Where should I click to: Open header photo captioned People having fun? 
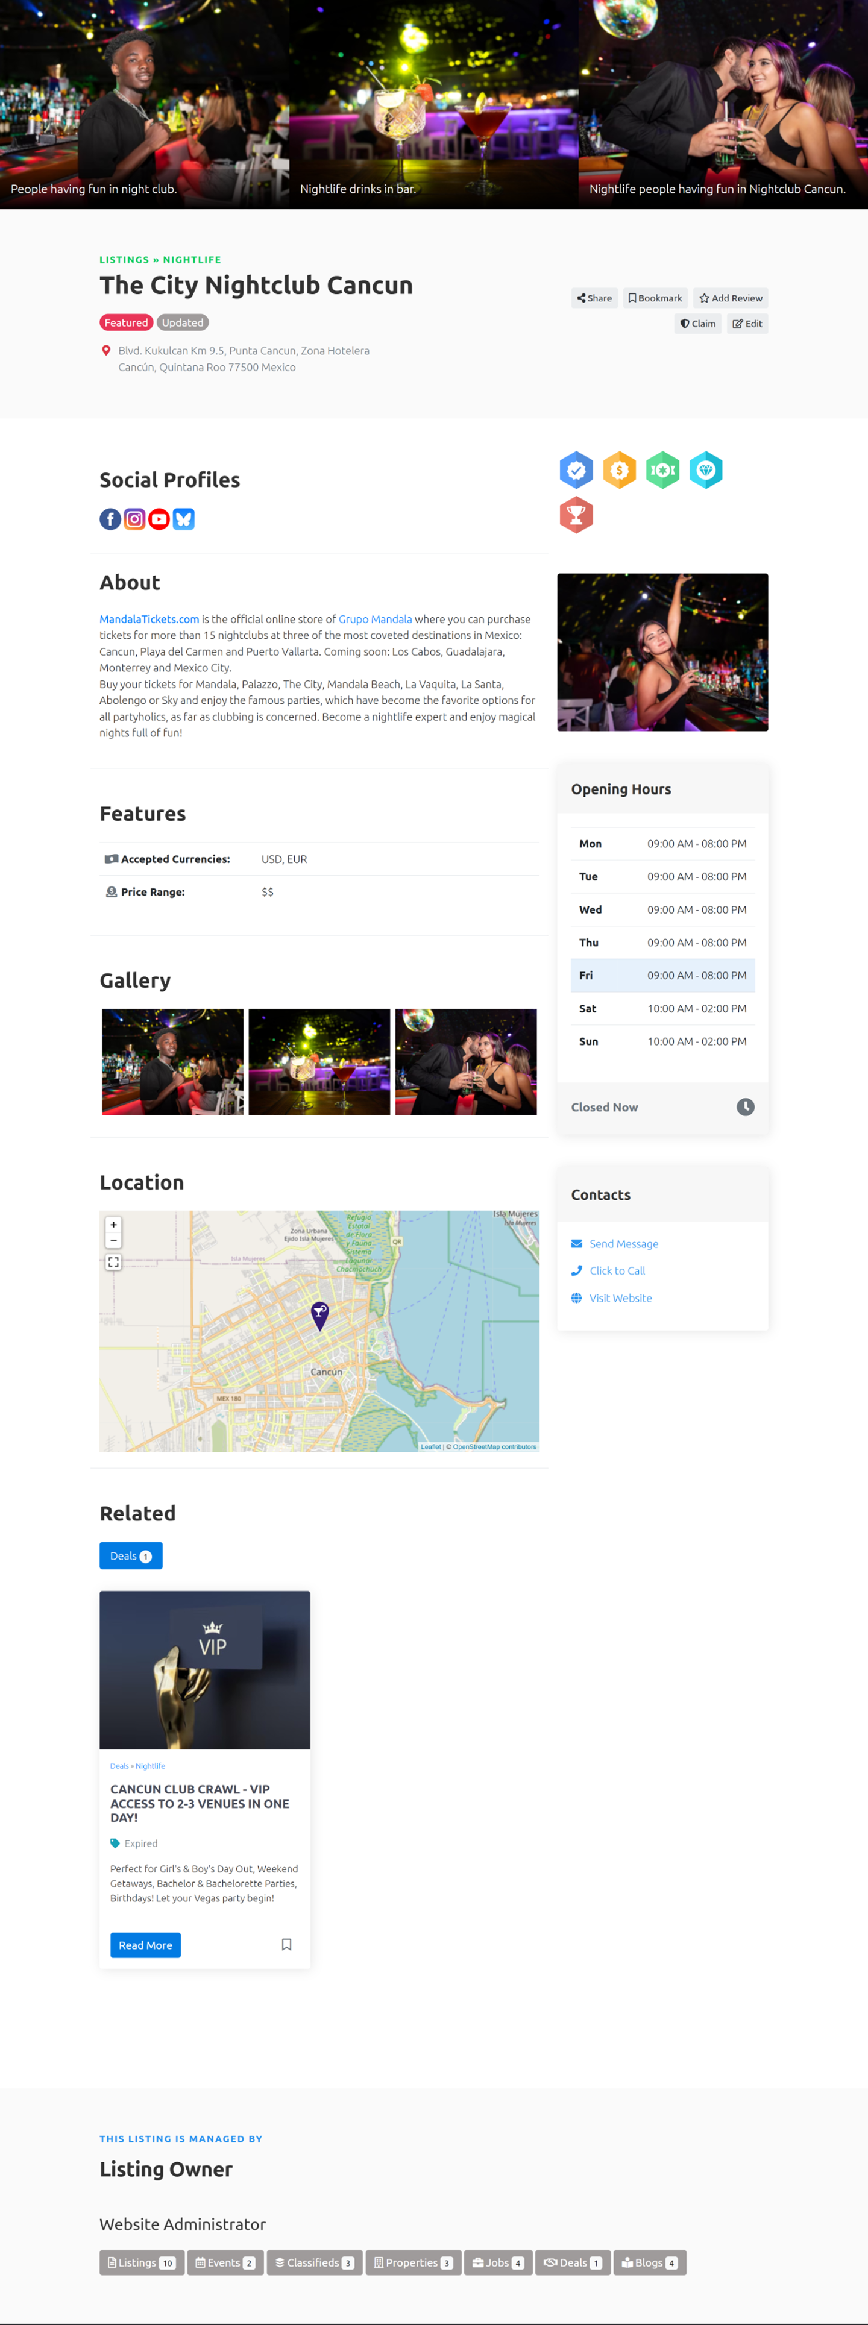145,105
